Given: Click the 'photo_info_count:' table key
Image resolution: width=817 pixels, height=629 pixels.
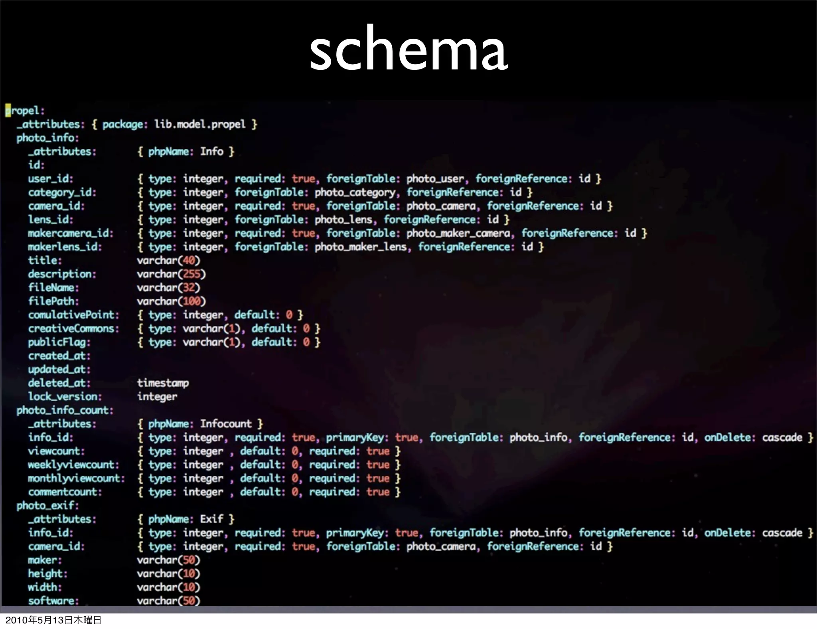Looking at the screenshot, I should click(65, 410).
